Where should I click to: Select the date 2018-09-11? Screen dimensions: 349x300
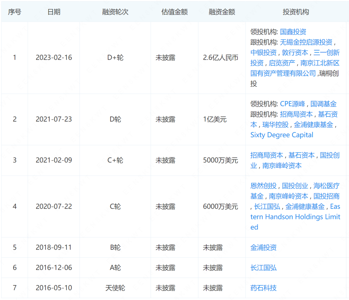54,247
